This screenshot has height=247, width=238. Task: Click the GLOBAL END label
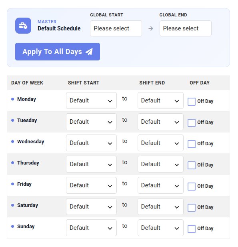click(173, 15)
